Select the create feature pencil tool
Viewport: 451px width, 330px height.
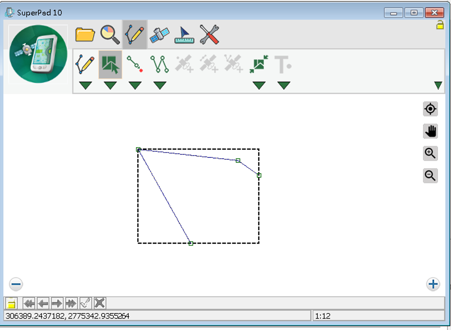coord(85,64)
